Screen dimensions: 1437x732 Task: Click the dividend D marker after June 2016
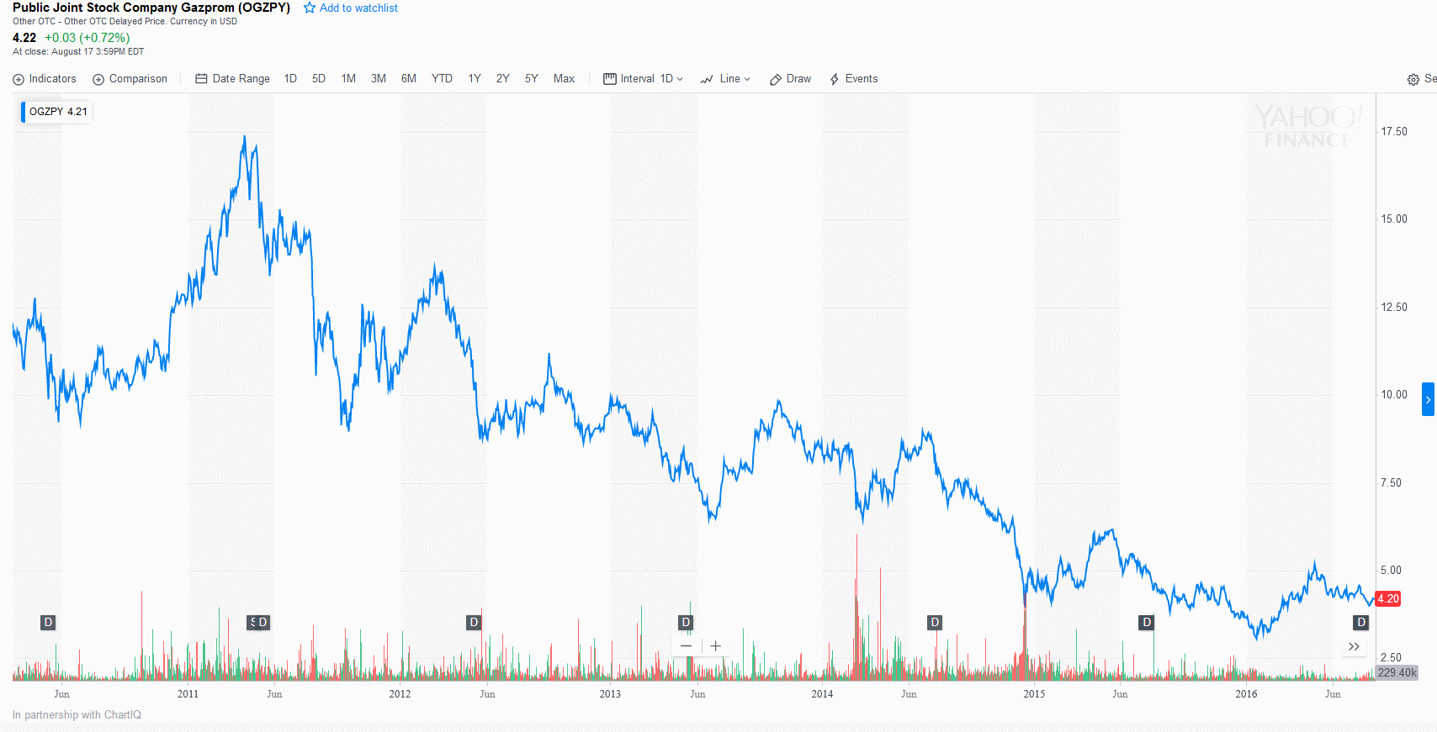pos(1361,623)
